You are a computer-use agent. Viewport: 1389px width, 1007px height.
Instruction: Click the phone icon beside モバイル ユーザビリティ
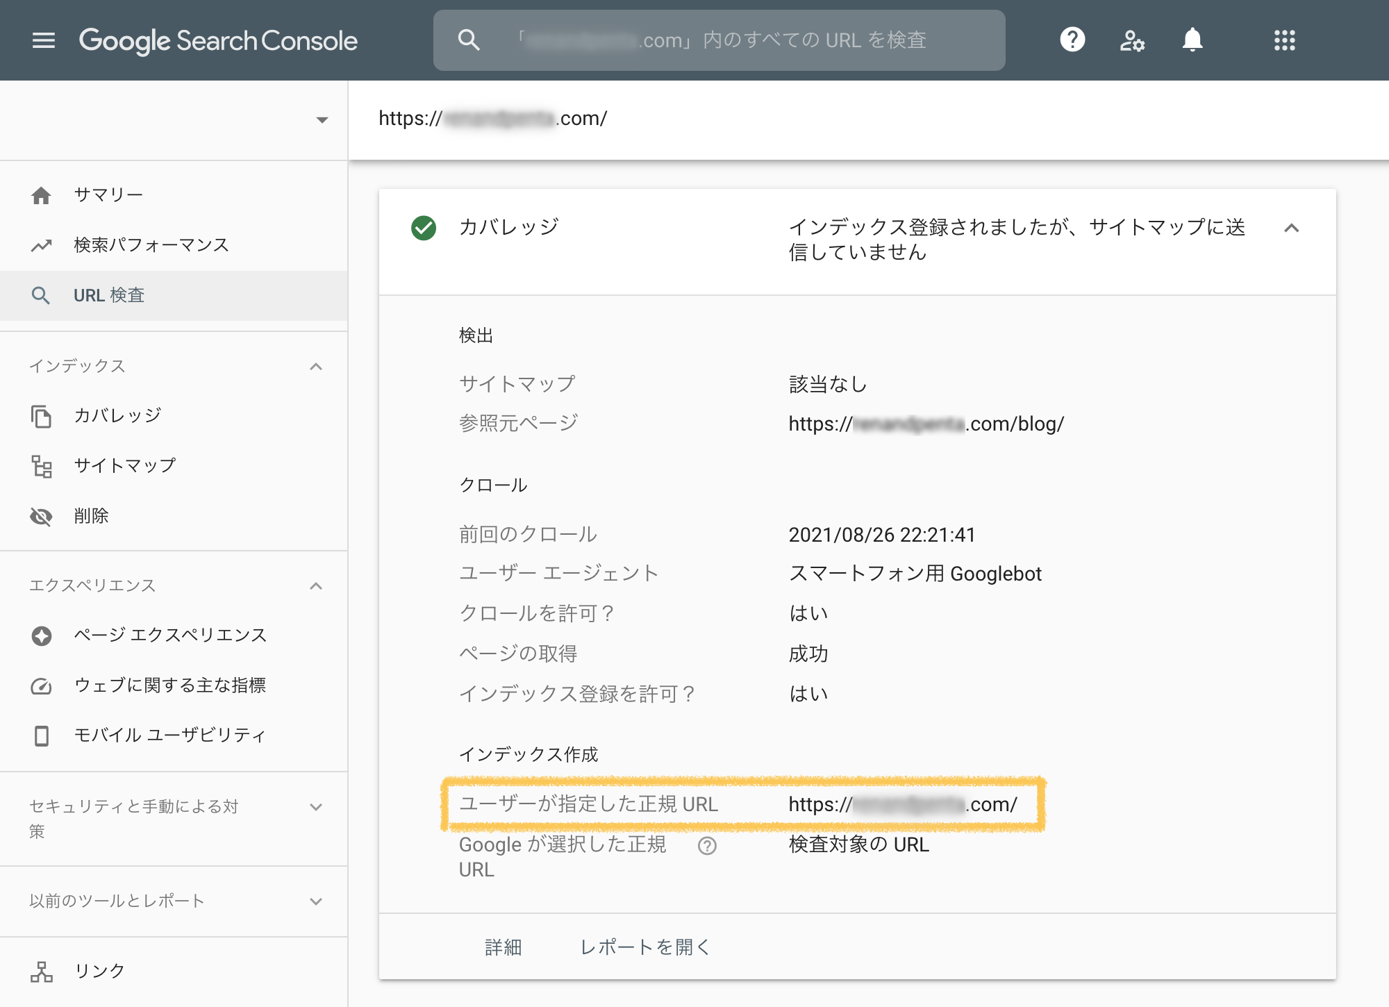[41, 736]
